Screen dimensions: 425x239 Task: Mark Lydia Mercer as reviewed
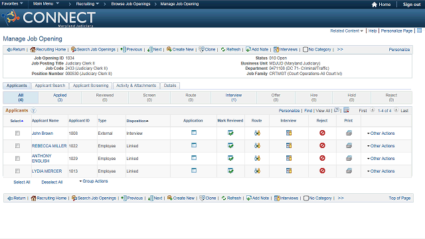(x=230, y=171)
